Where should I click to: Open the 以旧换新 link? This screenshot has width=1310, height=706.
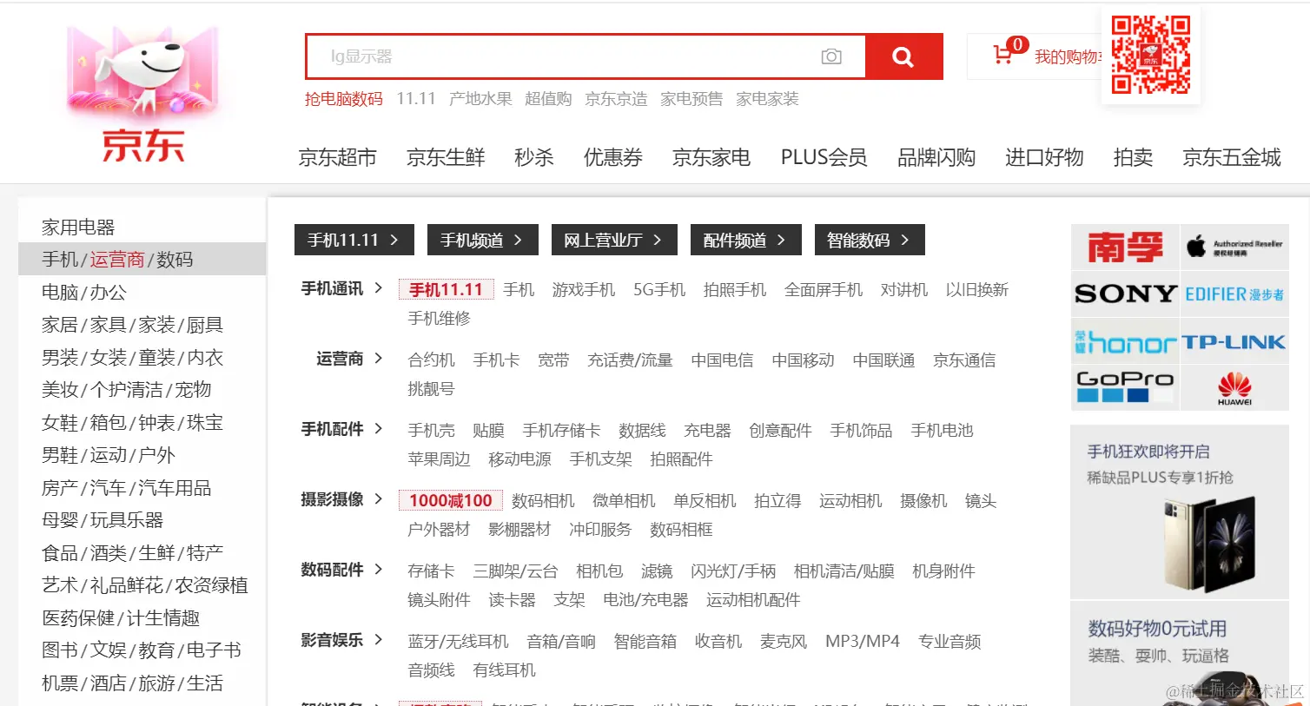977,289
